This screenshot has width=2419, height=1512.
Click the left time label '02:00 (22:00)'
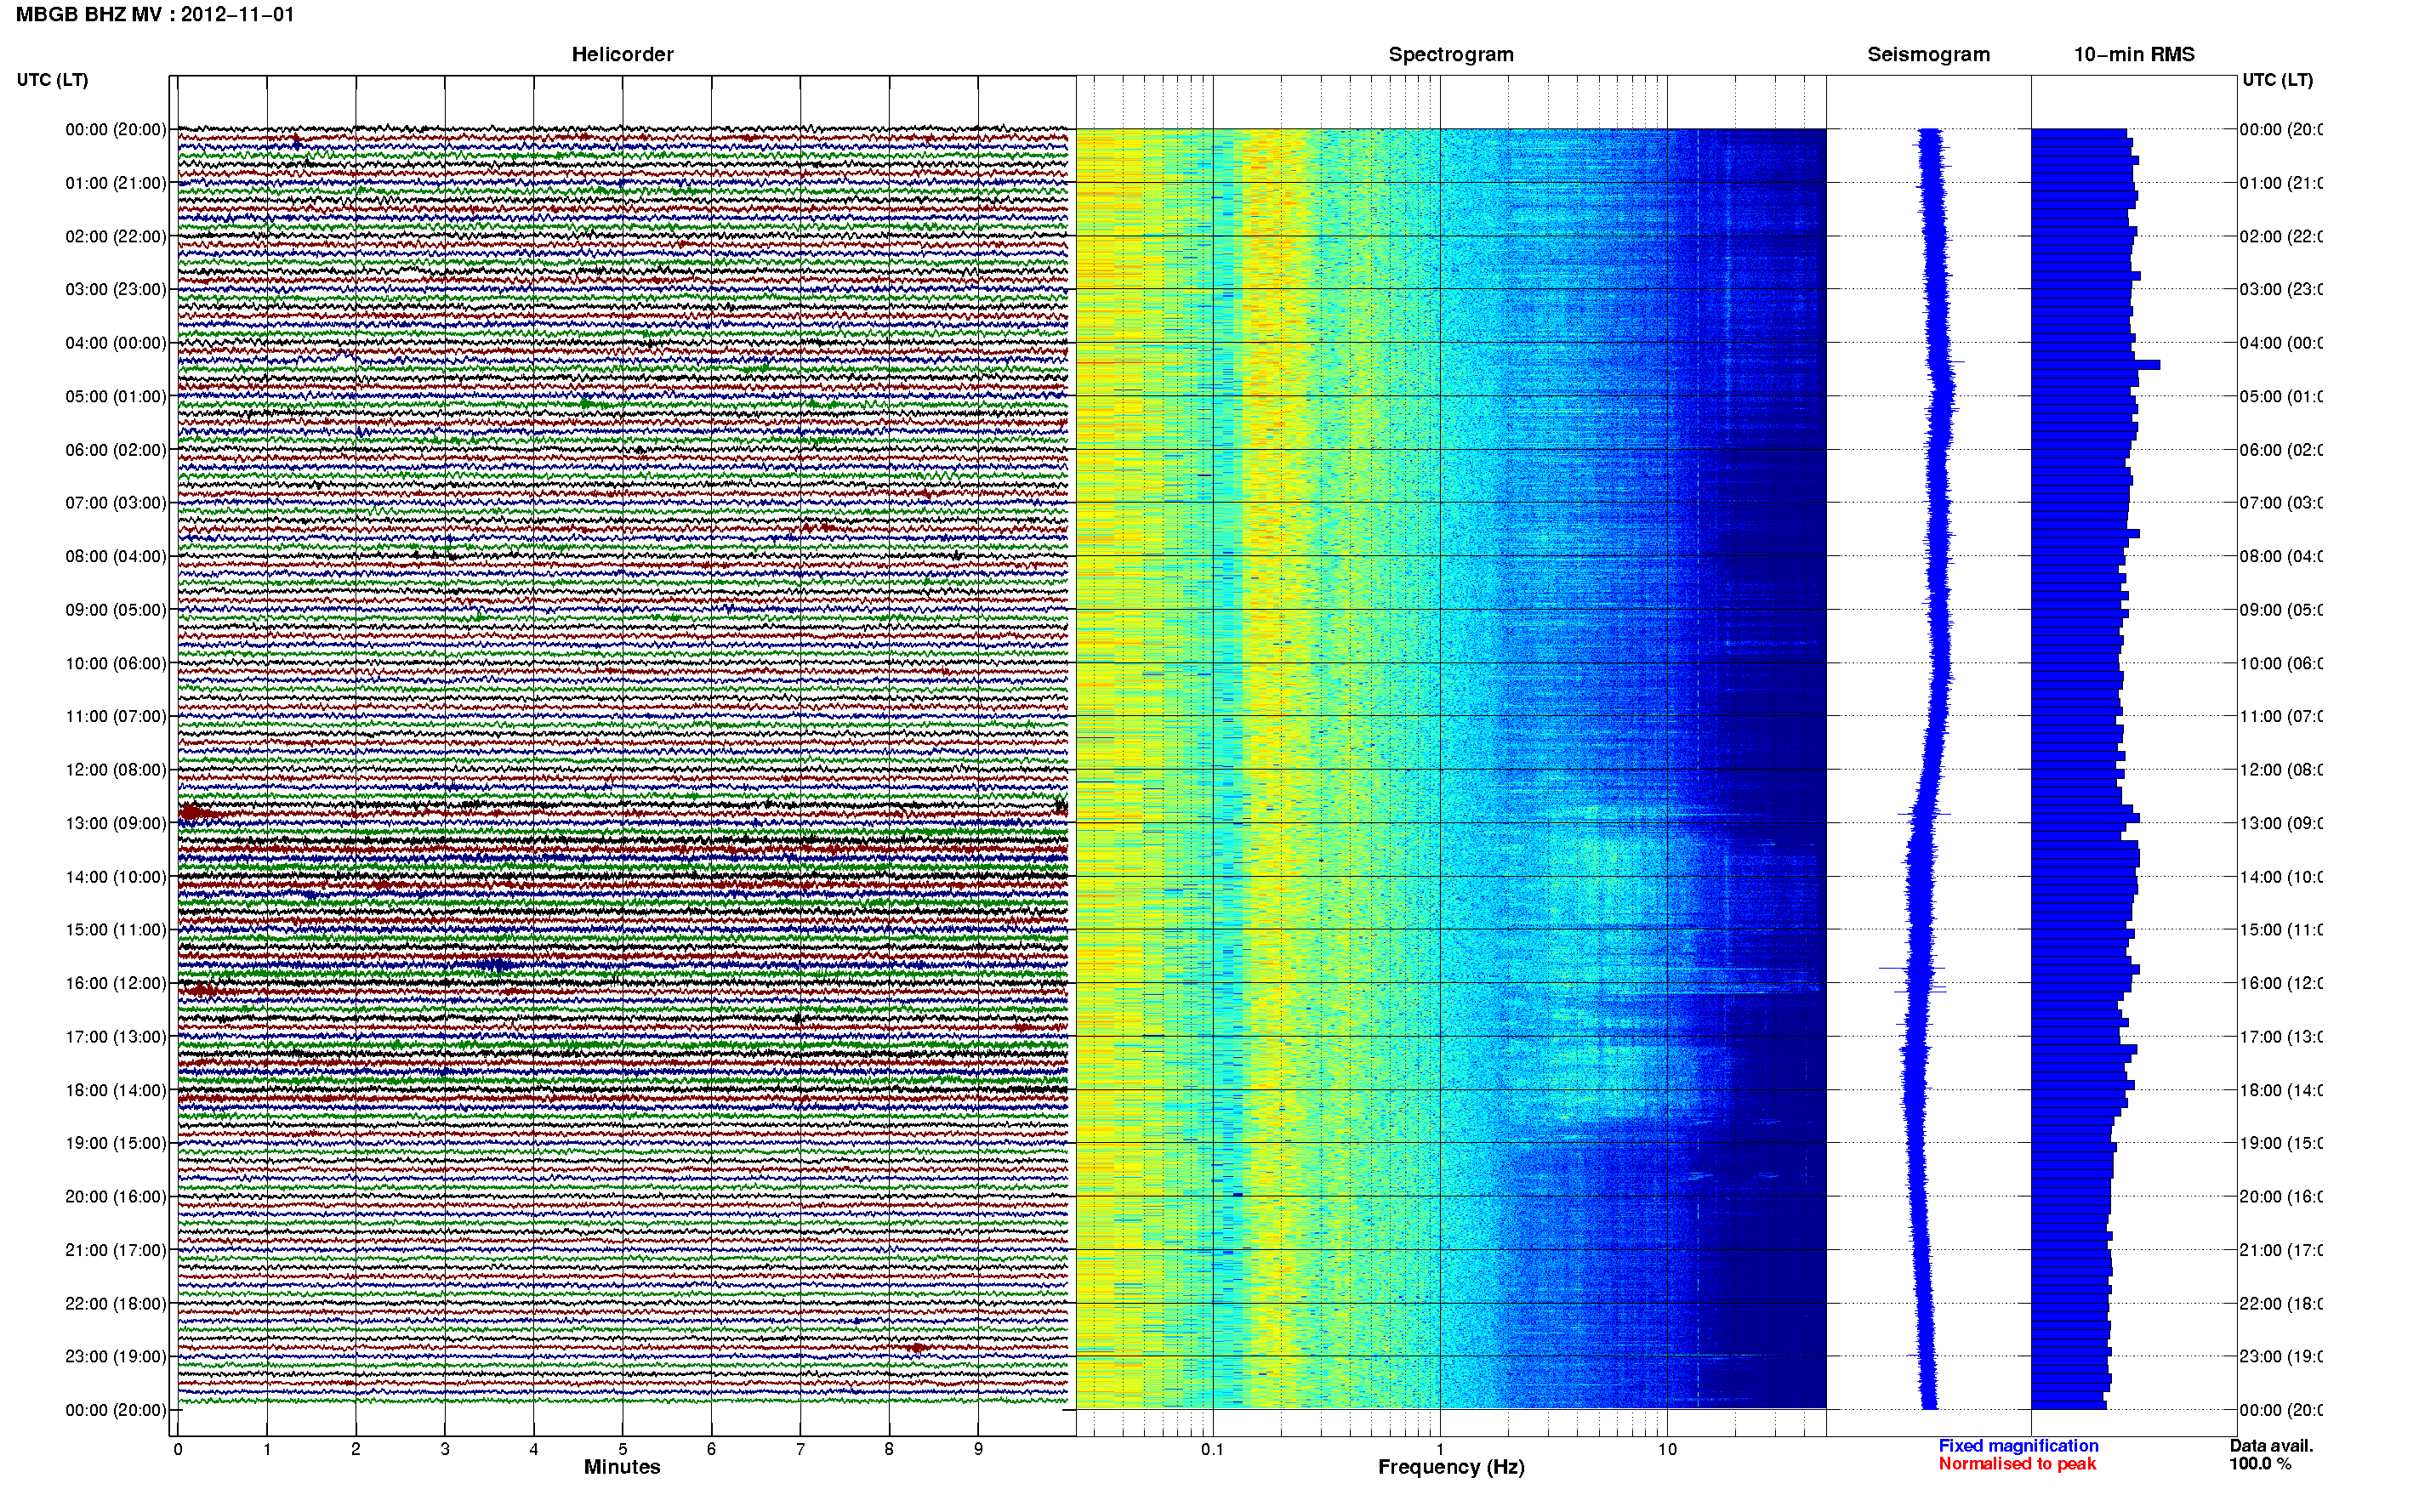coord(116,236)
